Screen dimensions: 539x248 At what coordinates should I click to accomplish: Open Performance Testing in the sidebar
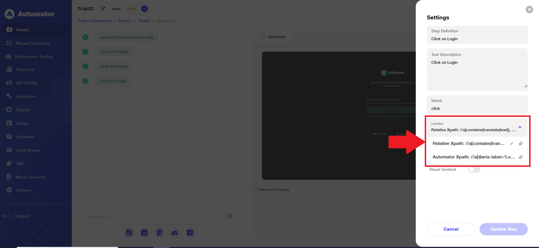pos(33,56)
